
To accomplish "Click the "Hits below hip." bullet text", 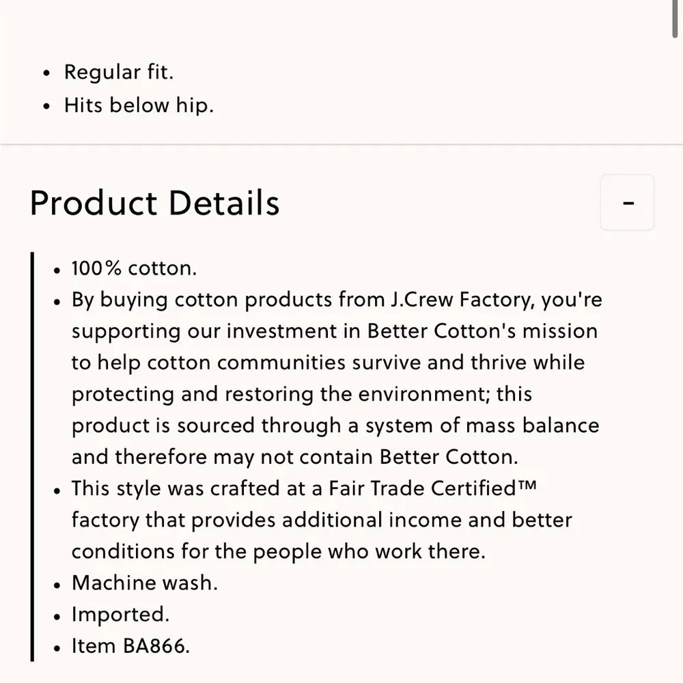I will coord(139,105).
